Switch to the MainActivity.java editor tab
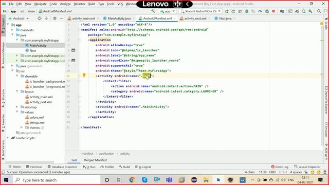Image resolution: width=329 pixels, height=185 pixels. tap(119, 18)
